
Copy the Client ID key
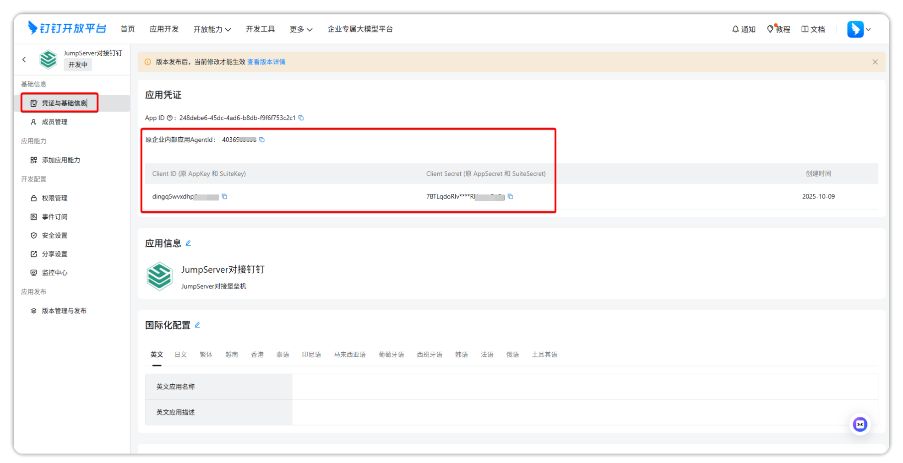[x=224, y=197]
